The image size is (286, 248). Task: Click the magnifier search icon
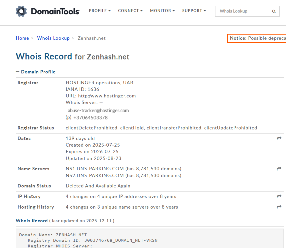[x=274, y=11]
